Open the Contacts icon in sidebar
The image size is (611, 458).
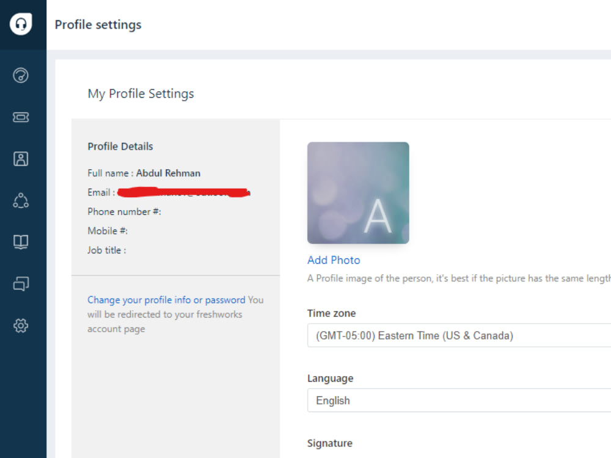pyautogui.click(x=21, y=159)
